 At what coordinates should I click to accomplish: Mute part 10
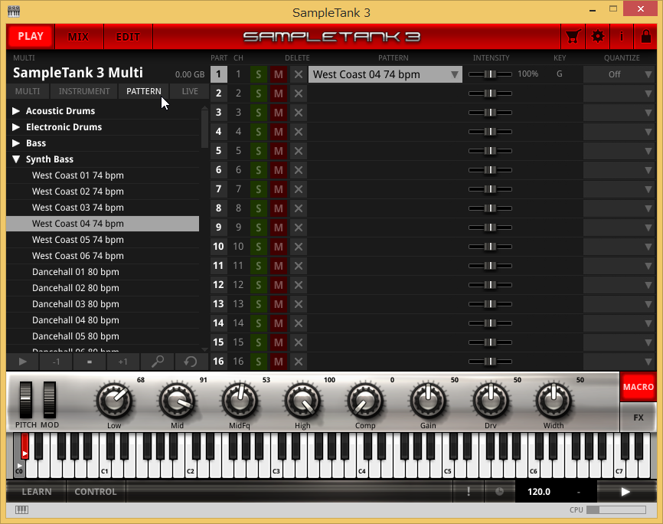point(278,247)
